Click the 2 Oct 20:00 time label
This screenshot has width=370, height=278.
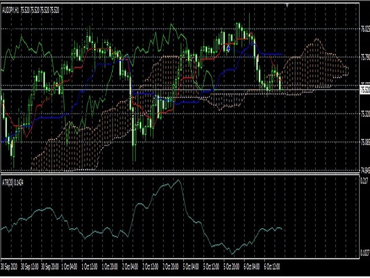pyautogui.click(x=171, y=267)
